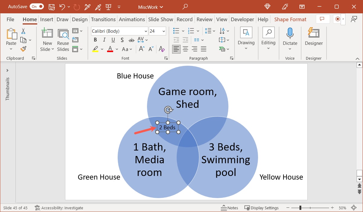Apply strikethrough formatting

coord(131,40)
